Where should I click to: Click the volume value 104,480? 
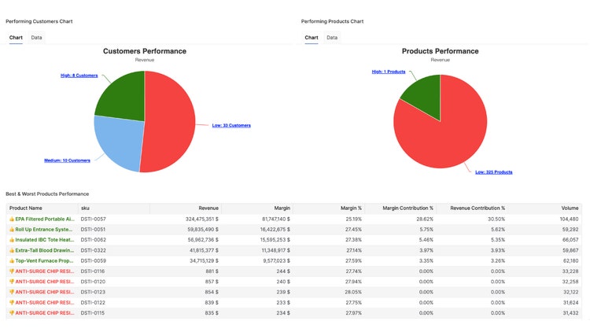pyautogui.click(x=570, y=219)
